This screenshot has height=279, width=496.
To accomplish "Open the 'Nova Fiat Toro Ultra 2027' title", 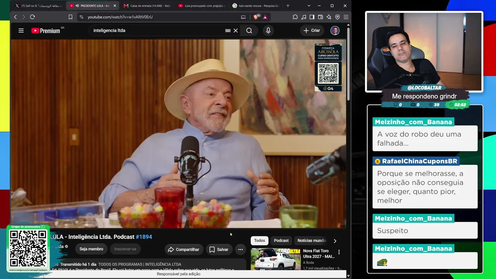I will pyautogui.click(x=319, y=253).
